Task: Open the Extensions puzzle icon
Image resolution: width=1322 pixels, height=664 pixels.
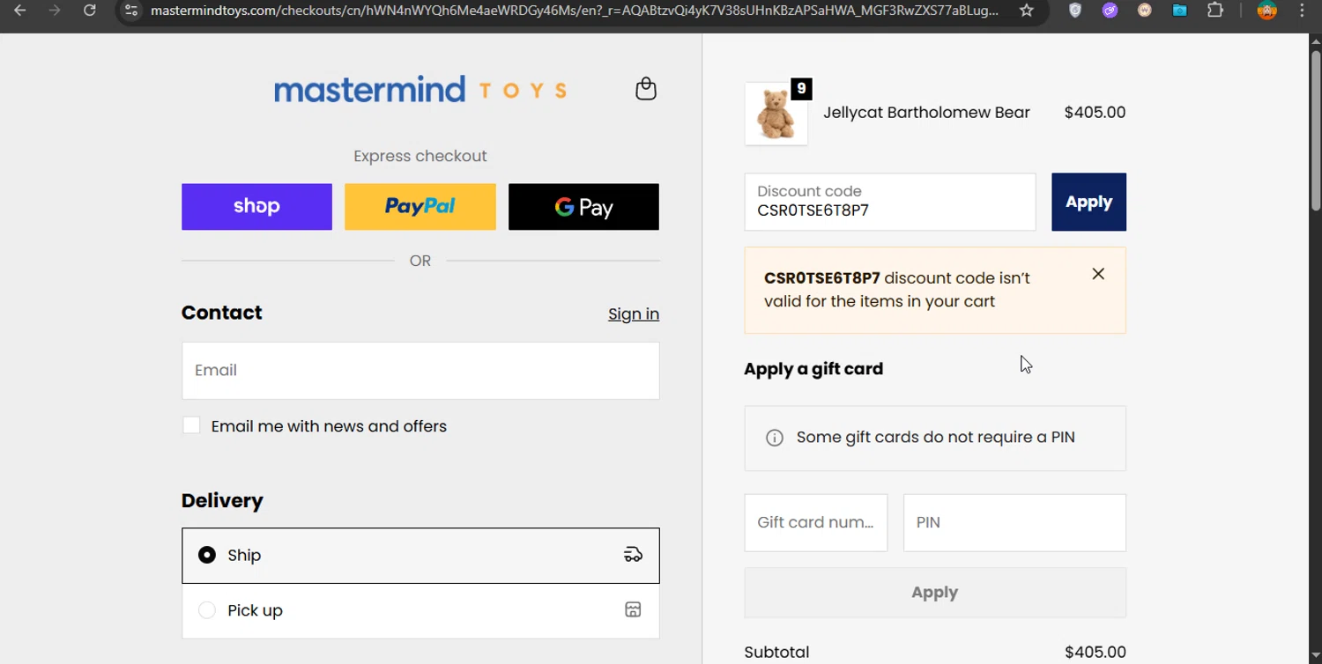Action: 1214,11
